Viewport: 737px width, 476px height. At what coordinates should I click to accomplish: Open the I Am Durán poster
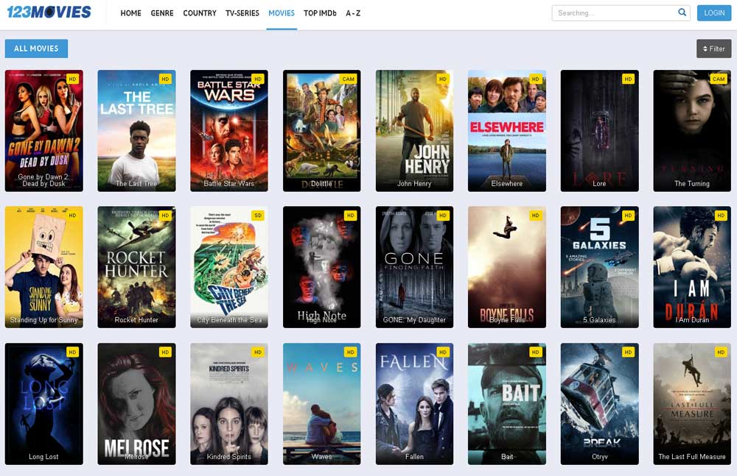(x=692, y=266)
